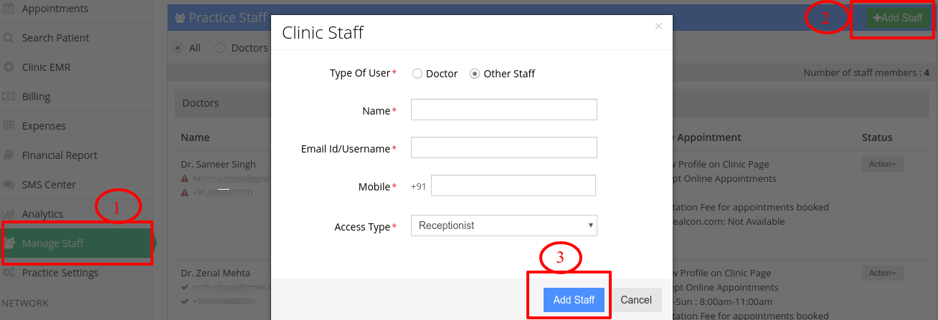938x320 pixels.
Task: Close the Clinic Staff dialog with X
Action: [x=658, y=26]
